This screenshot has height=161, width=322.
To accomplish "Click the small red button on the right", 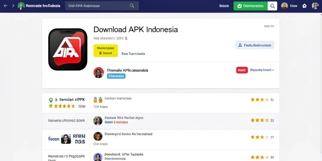I will (x=242, y=70).
